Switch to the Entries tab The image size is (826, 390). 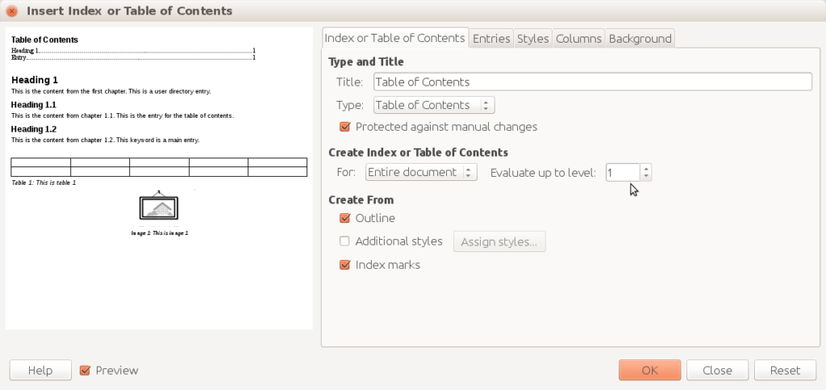tap(491, 39)
